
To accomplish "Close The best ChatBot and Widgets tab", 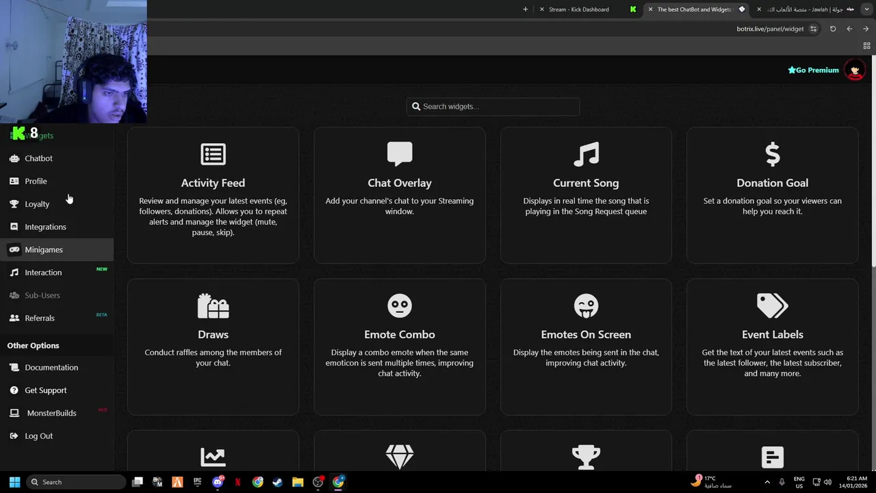I will click(x=650, y=10).
